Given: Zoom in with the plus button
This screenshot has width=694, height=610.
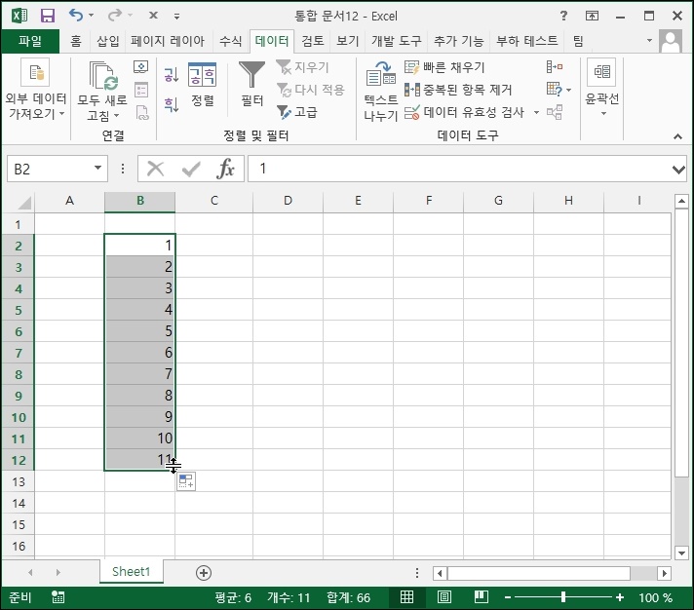Looking at the screenshot, I should coord(620,597).
